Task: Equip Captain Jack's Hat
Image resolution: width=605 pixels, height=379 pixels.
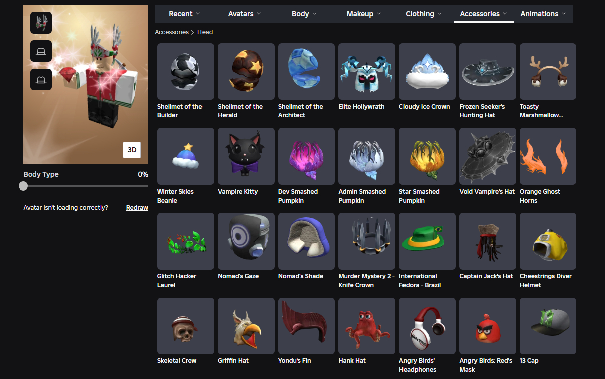Action: [488, 241]
